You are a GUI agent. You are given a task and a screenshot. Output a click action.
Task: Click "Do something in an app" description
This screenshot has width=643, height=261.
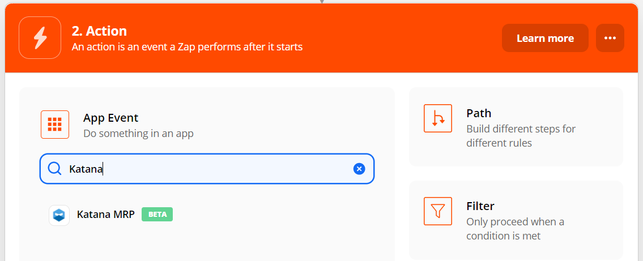pos(138,134)
